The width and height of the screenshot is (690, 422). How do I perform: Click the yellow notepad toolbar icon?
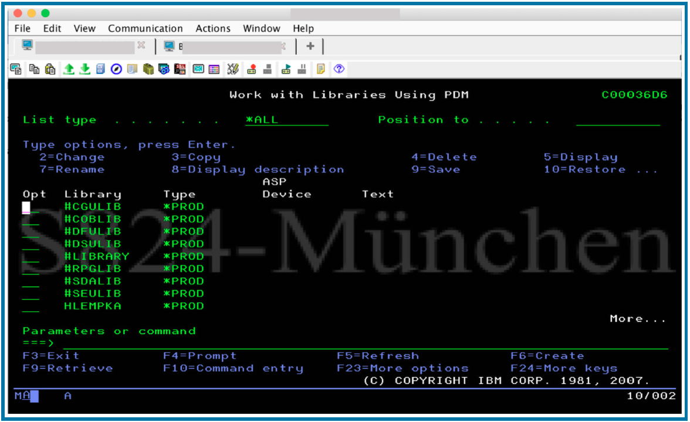(x=320, y=69)
